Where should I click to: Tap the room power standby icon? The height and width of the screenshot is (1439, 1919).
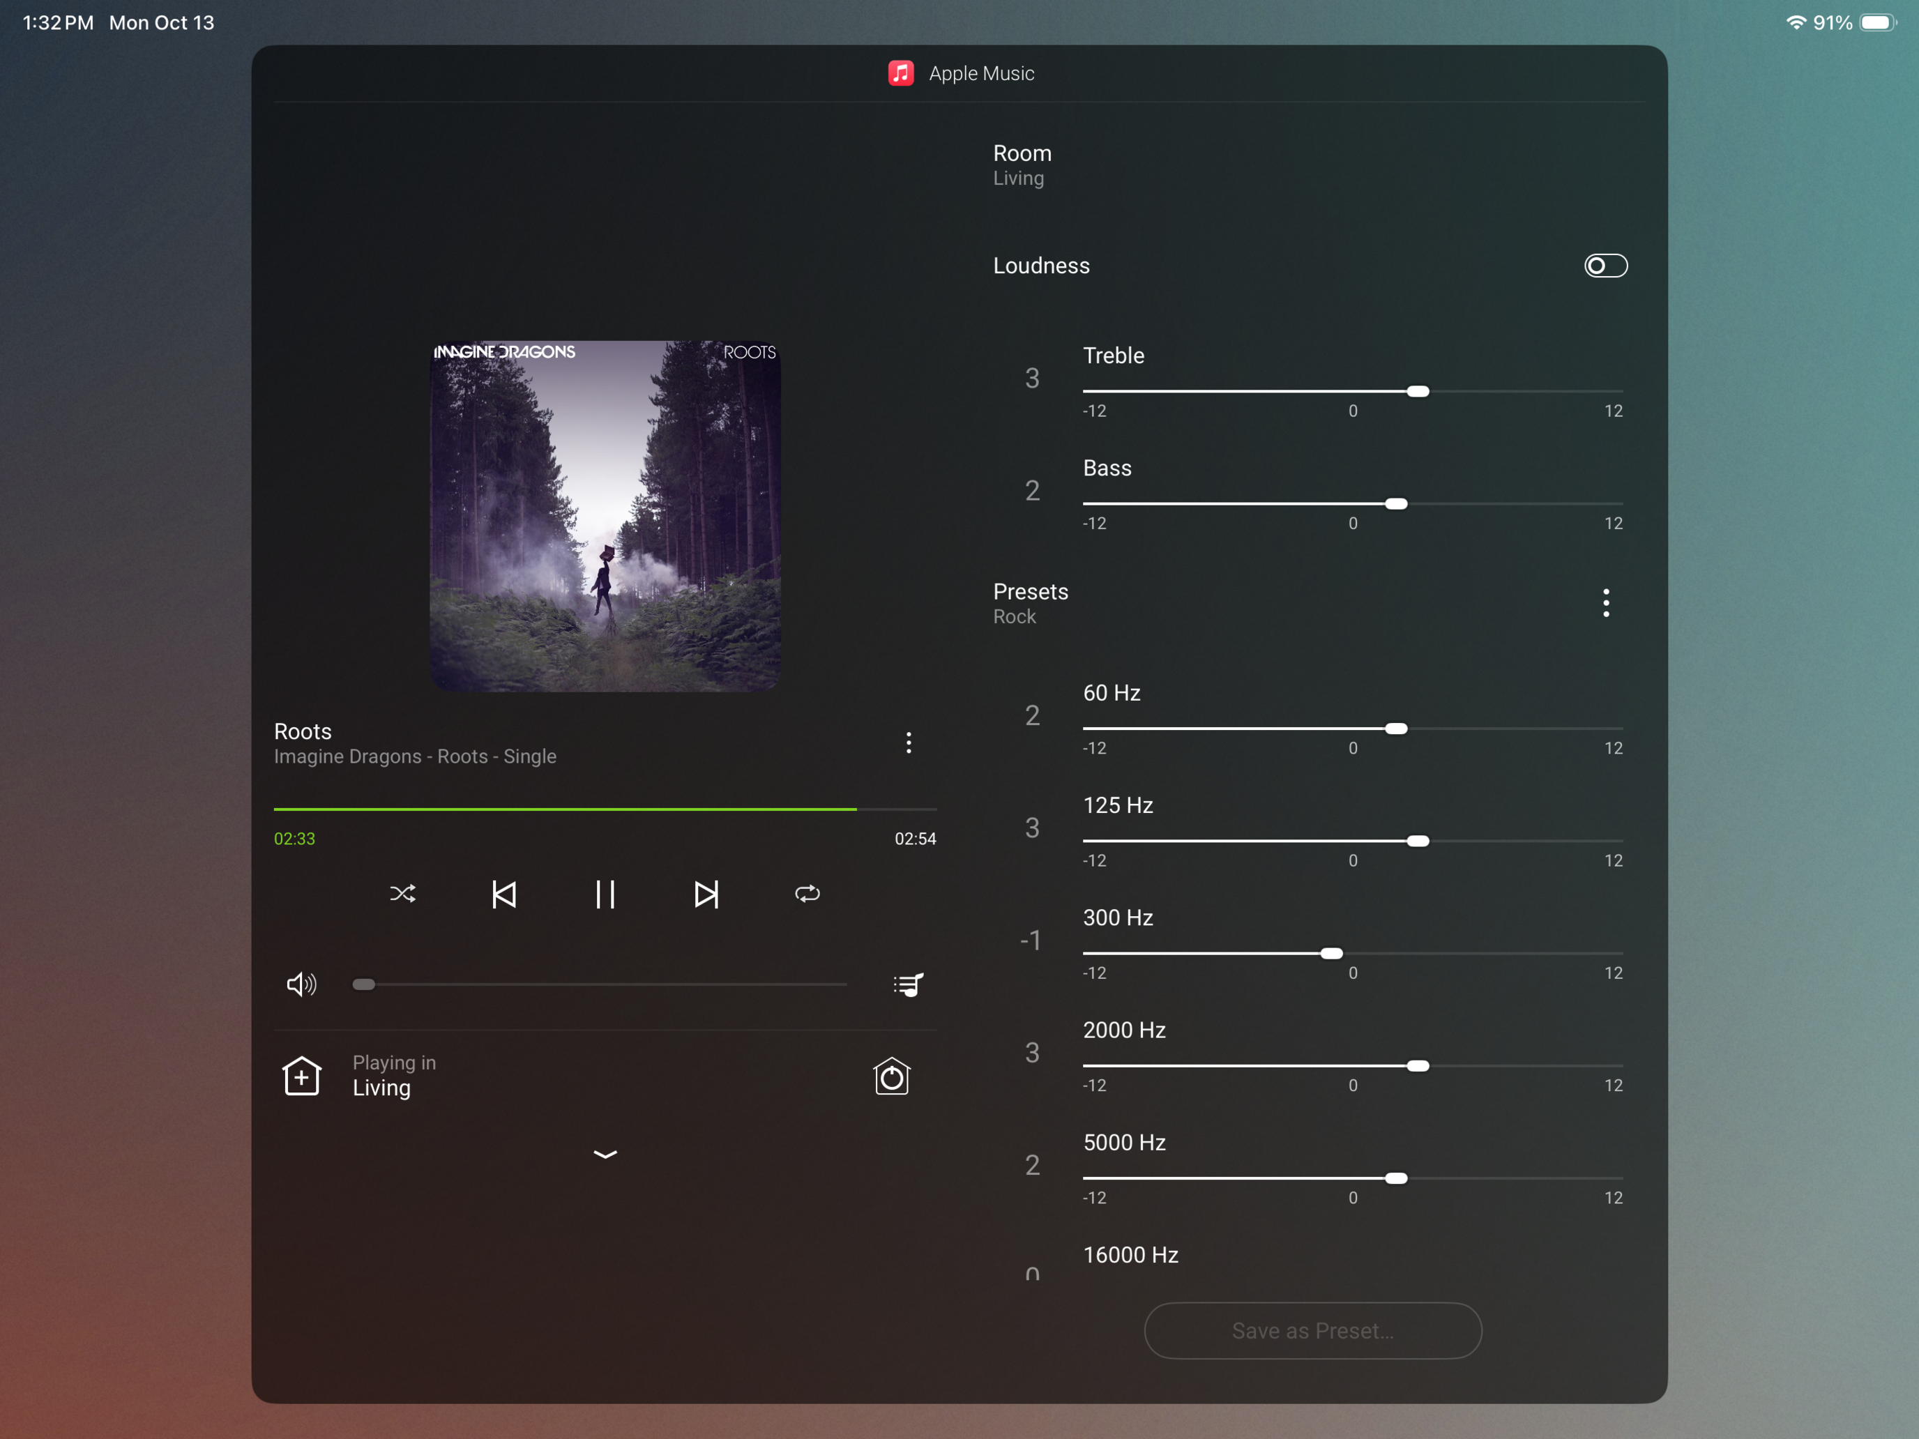pos(892,1076)
